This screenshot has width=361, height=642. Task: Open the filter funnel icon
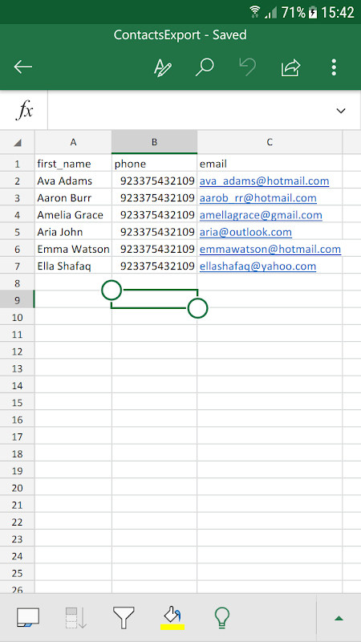[x=124, y=617]
